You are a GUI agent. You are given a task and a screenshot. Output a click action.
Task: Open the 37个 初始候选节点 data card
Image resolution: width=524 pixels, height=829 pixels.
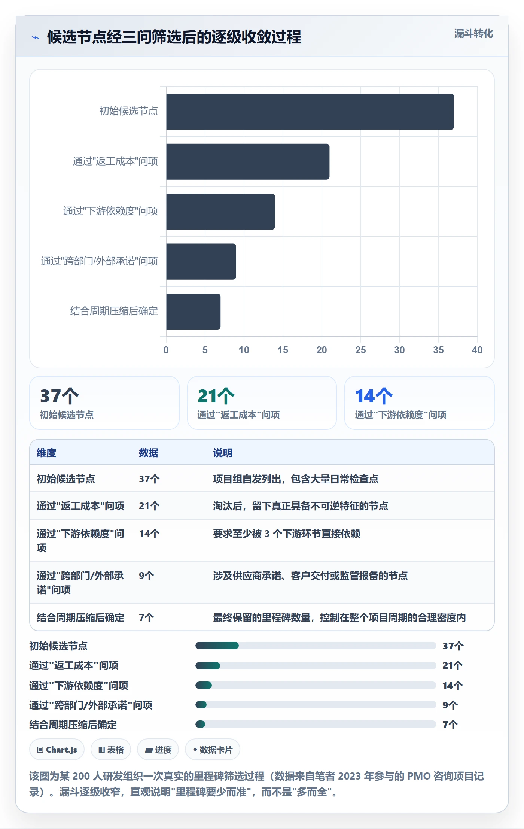click(x=104, y=403)
